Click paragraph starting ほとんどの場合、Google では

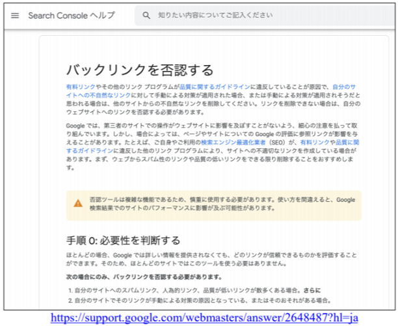[x=211, y=259]
